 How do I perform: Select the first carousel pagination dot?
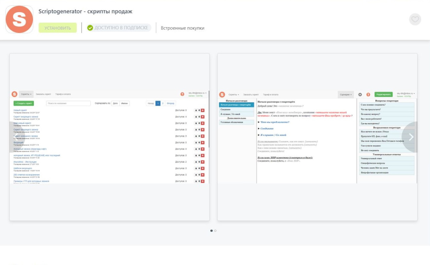coord(211,231)
